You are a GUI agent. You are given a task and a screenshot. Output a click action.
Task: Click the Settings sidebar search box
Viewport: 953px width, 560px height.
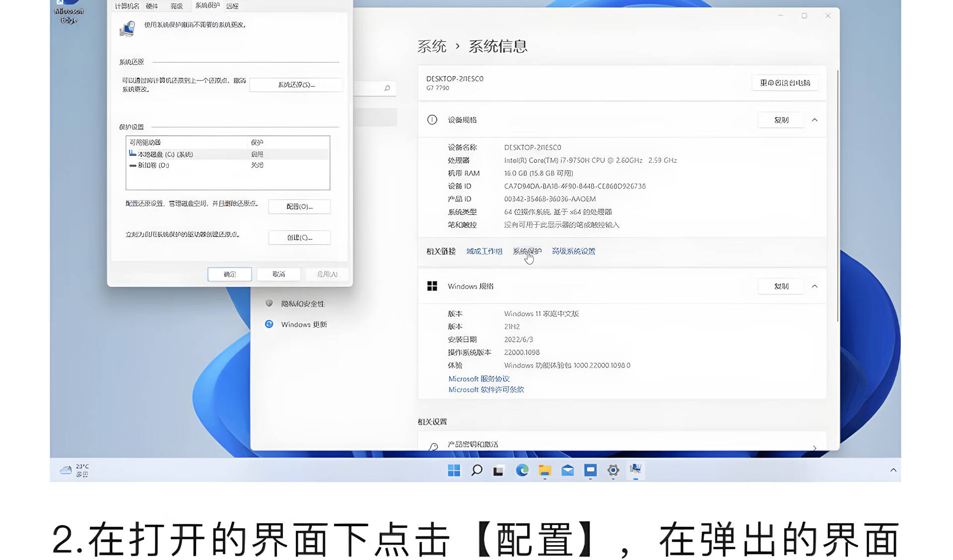pos(374,88)
